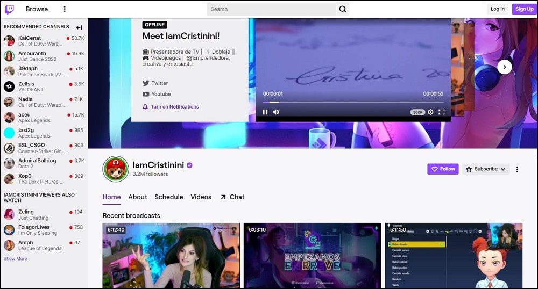Open the Youtube link

click(x=161, y=94)
